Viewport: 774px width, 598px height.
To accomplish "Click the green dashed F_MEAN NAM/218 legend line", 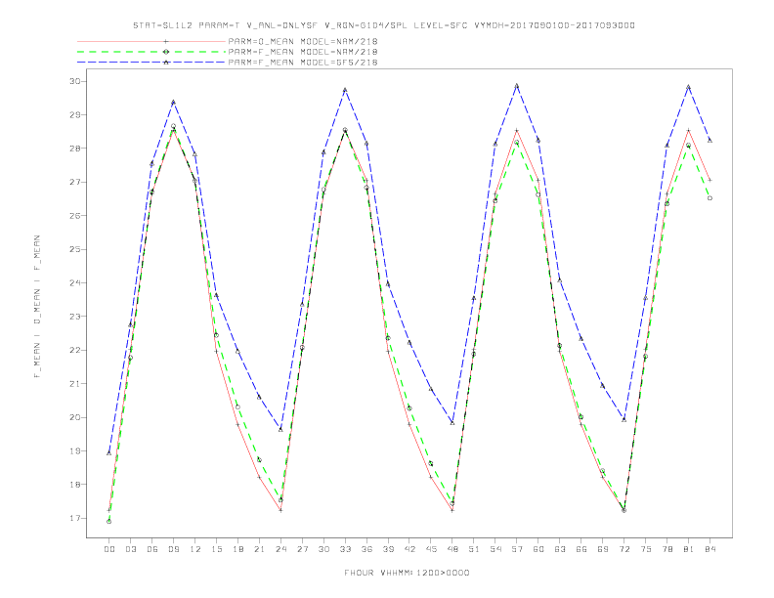I will pyautogui.click(x=151, y=52).
